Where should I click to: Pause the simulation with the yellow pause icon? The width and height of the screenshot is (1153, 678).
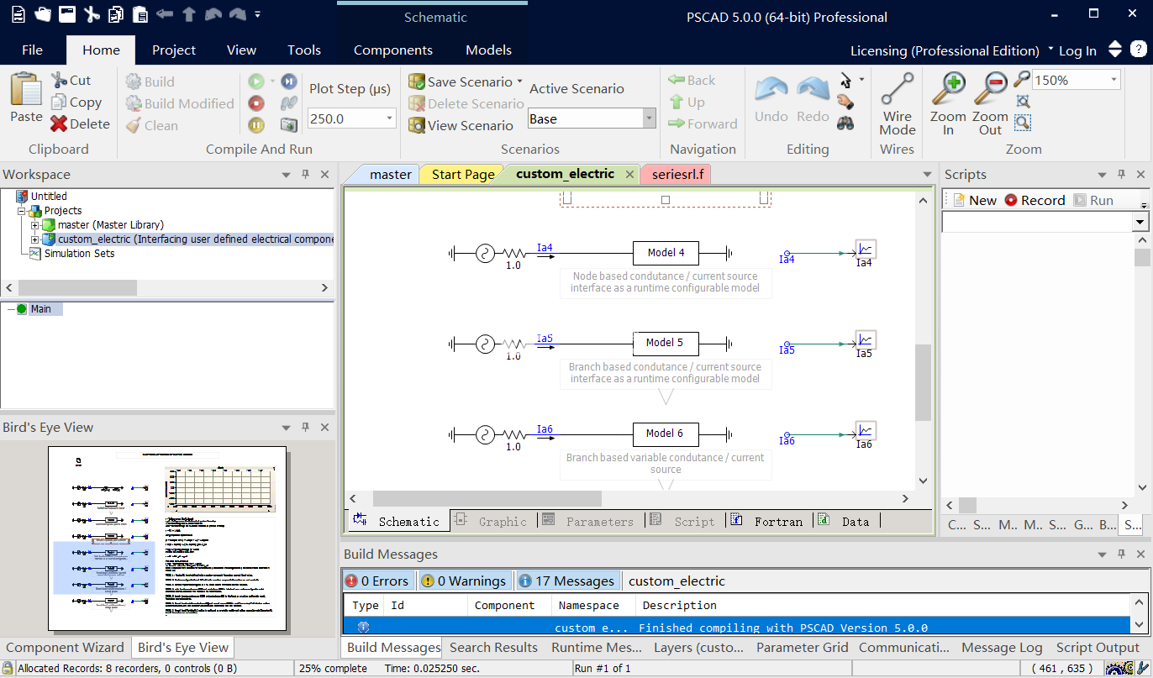257,124
